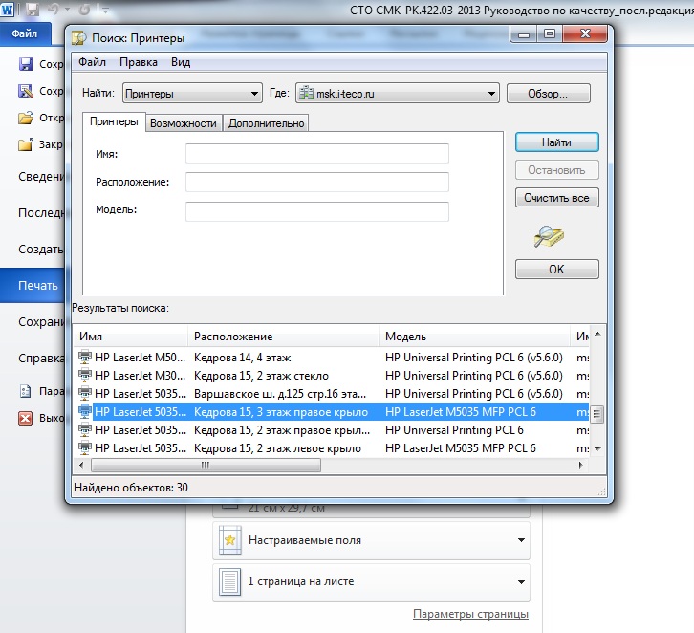Click the magnifier search animation icon
Image resolution: width=694 pixels, height=633 pixels.
(x=549, y=237)
